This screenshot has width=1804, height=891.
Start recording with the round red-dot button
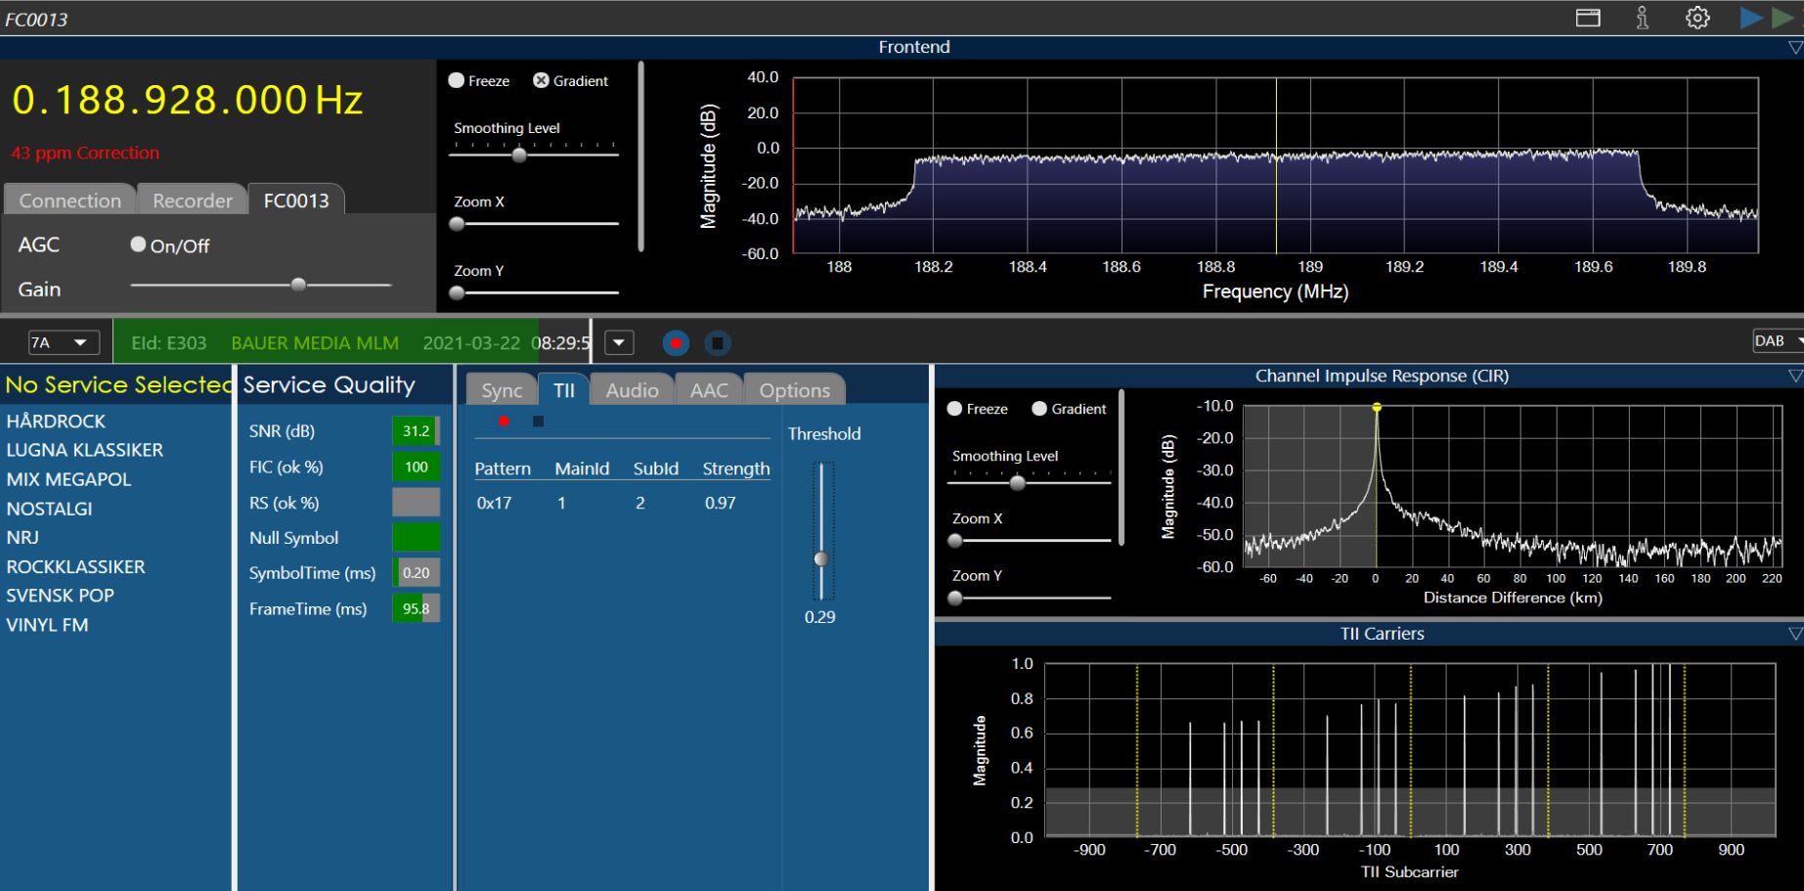tap(676, 343)
